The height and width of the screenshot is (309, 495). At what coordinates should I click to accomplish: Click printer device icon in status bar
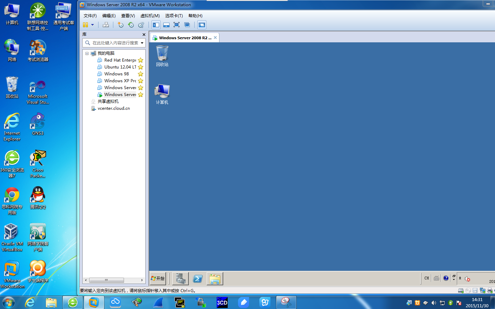[x=490, y=290]
